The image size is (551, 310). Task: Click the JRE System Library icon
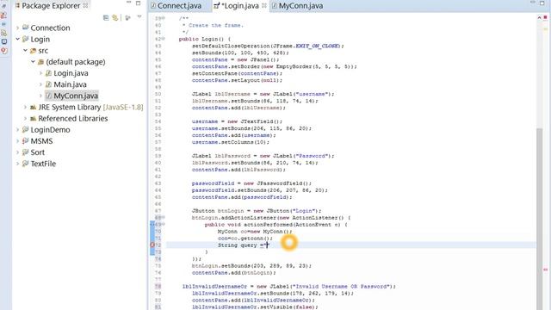click(33, 107)
